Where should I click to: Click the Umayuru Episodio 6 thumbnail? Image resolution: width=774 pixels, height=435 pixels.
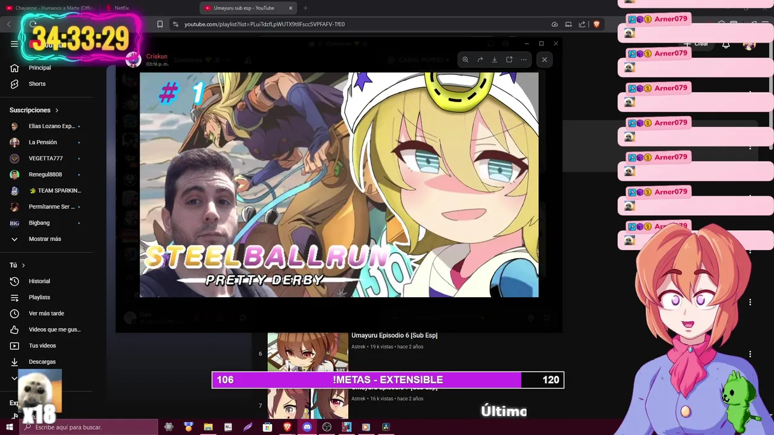[308, 353]
